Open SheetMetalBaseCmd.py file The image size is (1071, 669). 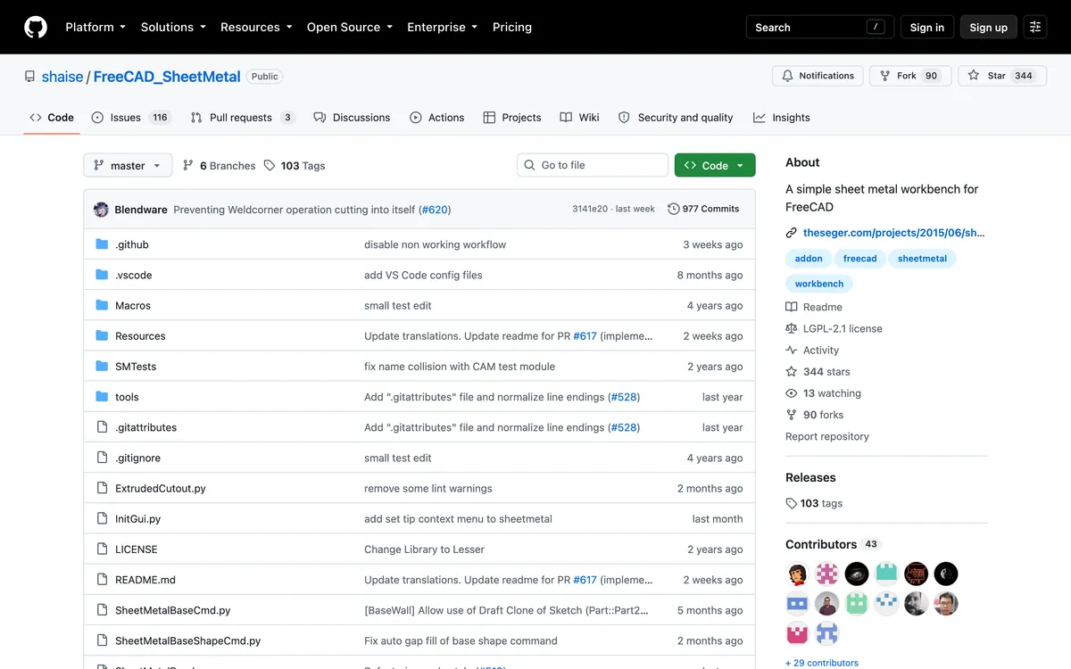coord(172,610)
